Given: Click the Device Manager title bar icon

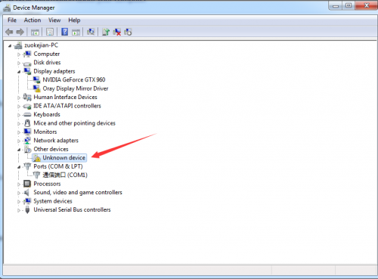Looking at the screenshot, I should pyautogui.click(x=7, y=8).
